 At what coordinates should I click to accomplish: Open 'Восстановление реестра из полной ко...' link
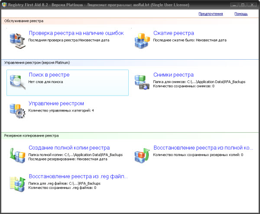(203, 147)
